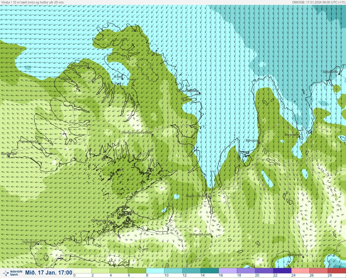Click the 'Vindur í 10 m hæð' map title
Image resolution: width=346 pixels, height=278 pixels.
tap(33, 2)
